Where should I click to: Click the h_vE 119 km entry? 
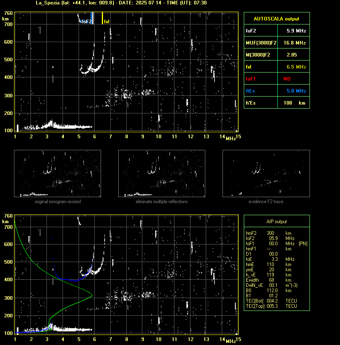coord(269,275)
